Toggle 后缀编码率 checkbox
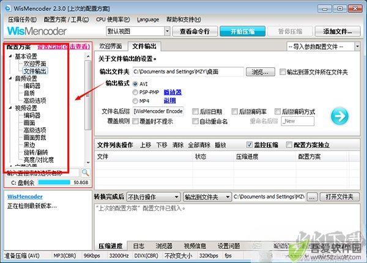Image resolution: width=367 pixels, height=263 pixels. 234,111
